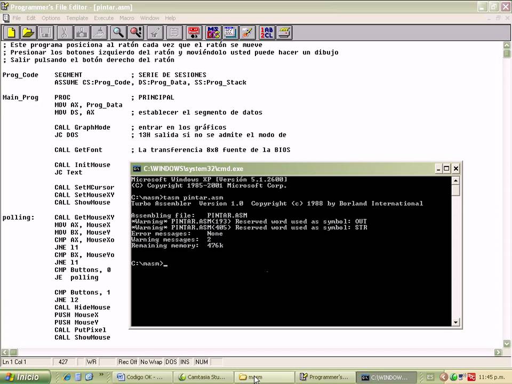The width and height of the screenshot is (512, 384).
Task: Click the scissors Cut toolbar icon
Action: point(65,33)
